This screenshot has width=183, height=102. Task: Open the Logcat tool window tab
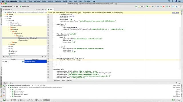pos(22,100)
